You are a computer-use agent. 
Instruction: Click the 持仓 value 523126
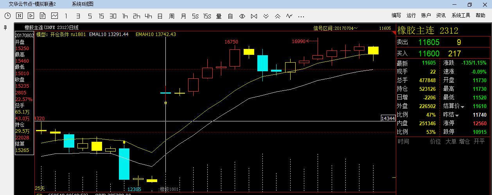click(x=427, y=89)
